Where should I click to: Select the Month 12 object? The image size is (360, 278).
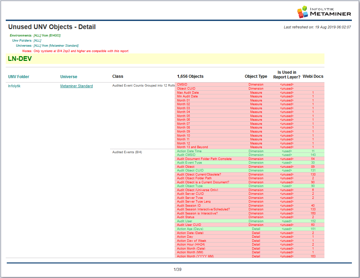point(184,143)
